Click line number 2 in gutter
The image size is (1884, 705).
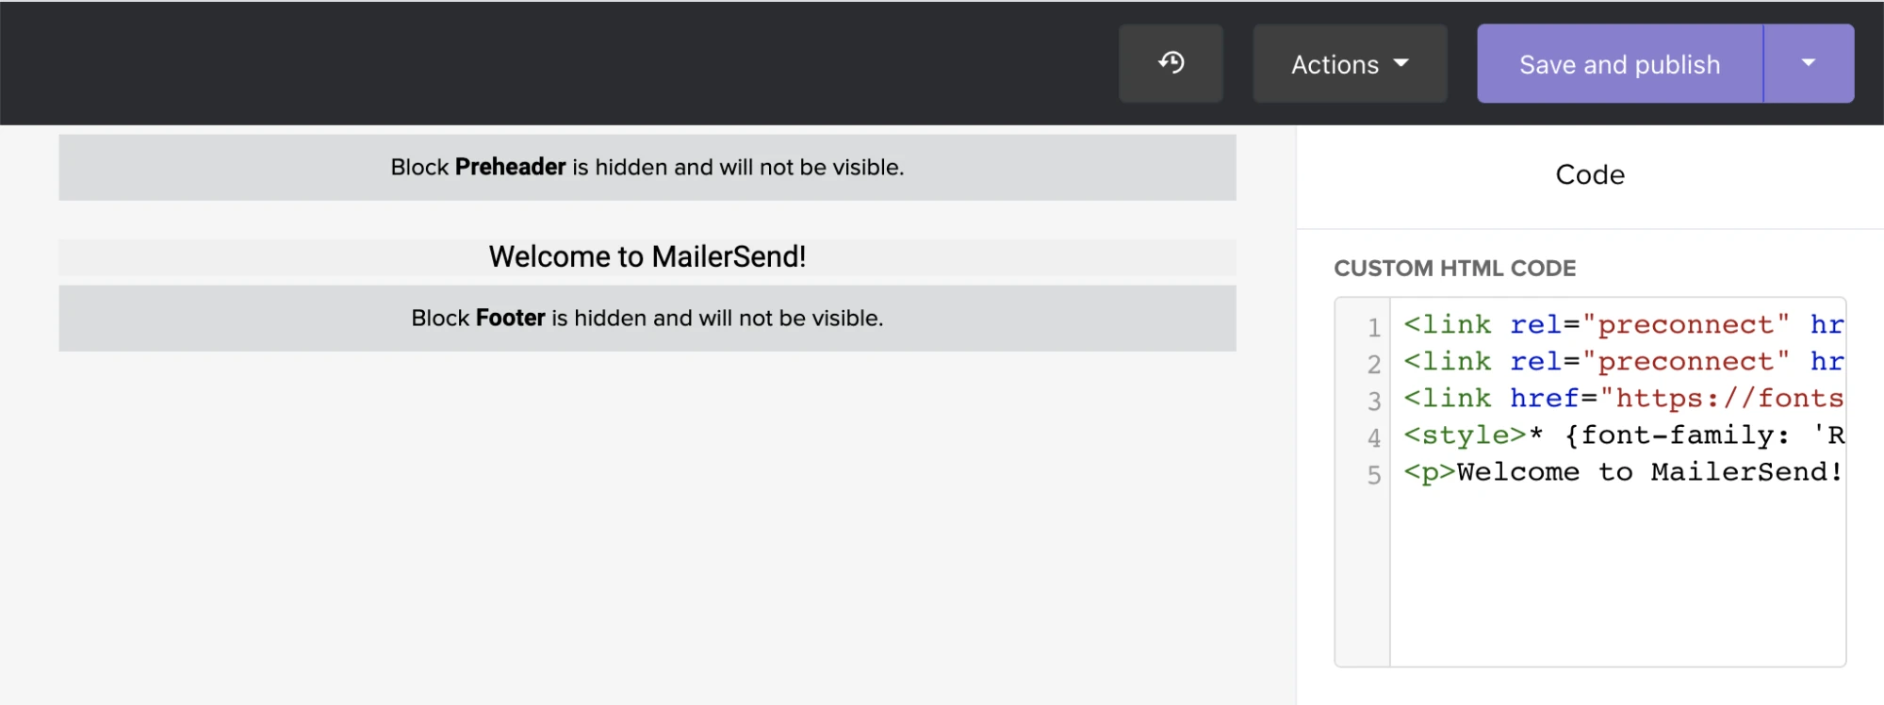(1373, 364)
